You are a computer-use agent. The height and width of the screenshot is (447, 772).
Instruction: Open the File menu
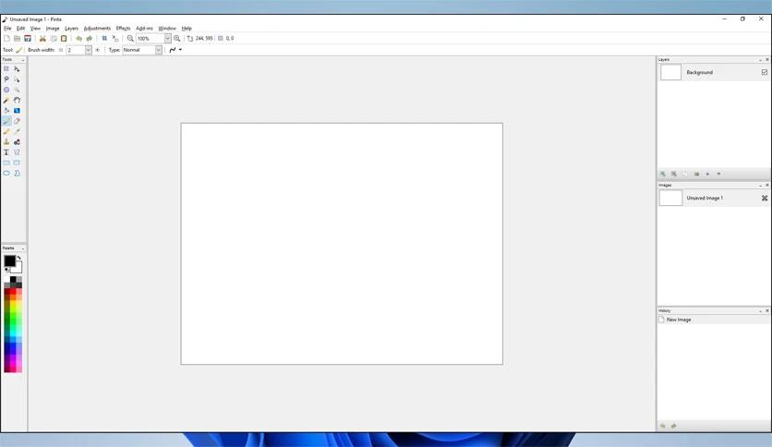(7, 29)
